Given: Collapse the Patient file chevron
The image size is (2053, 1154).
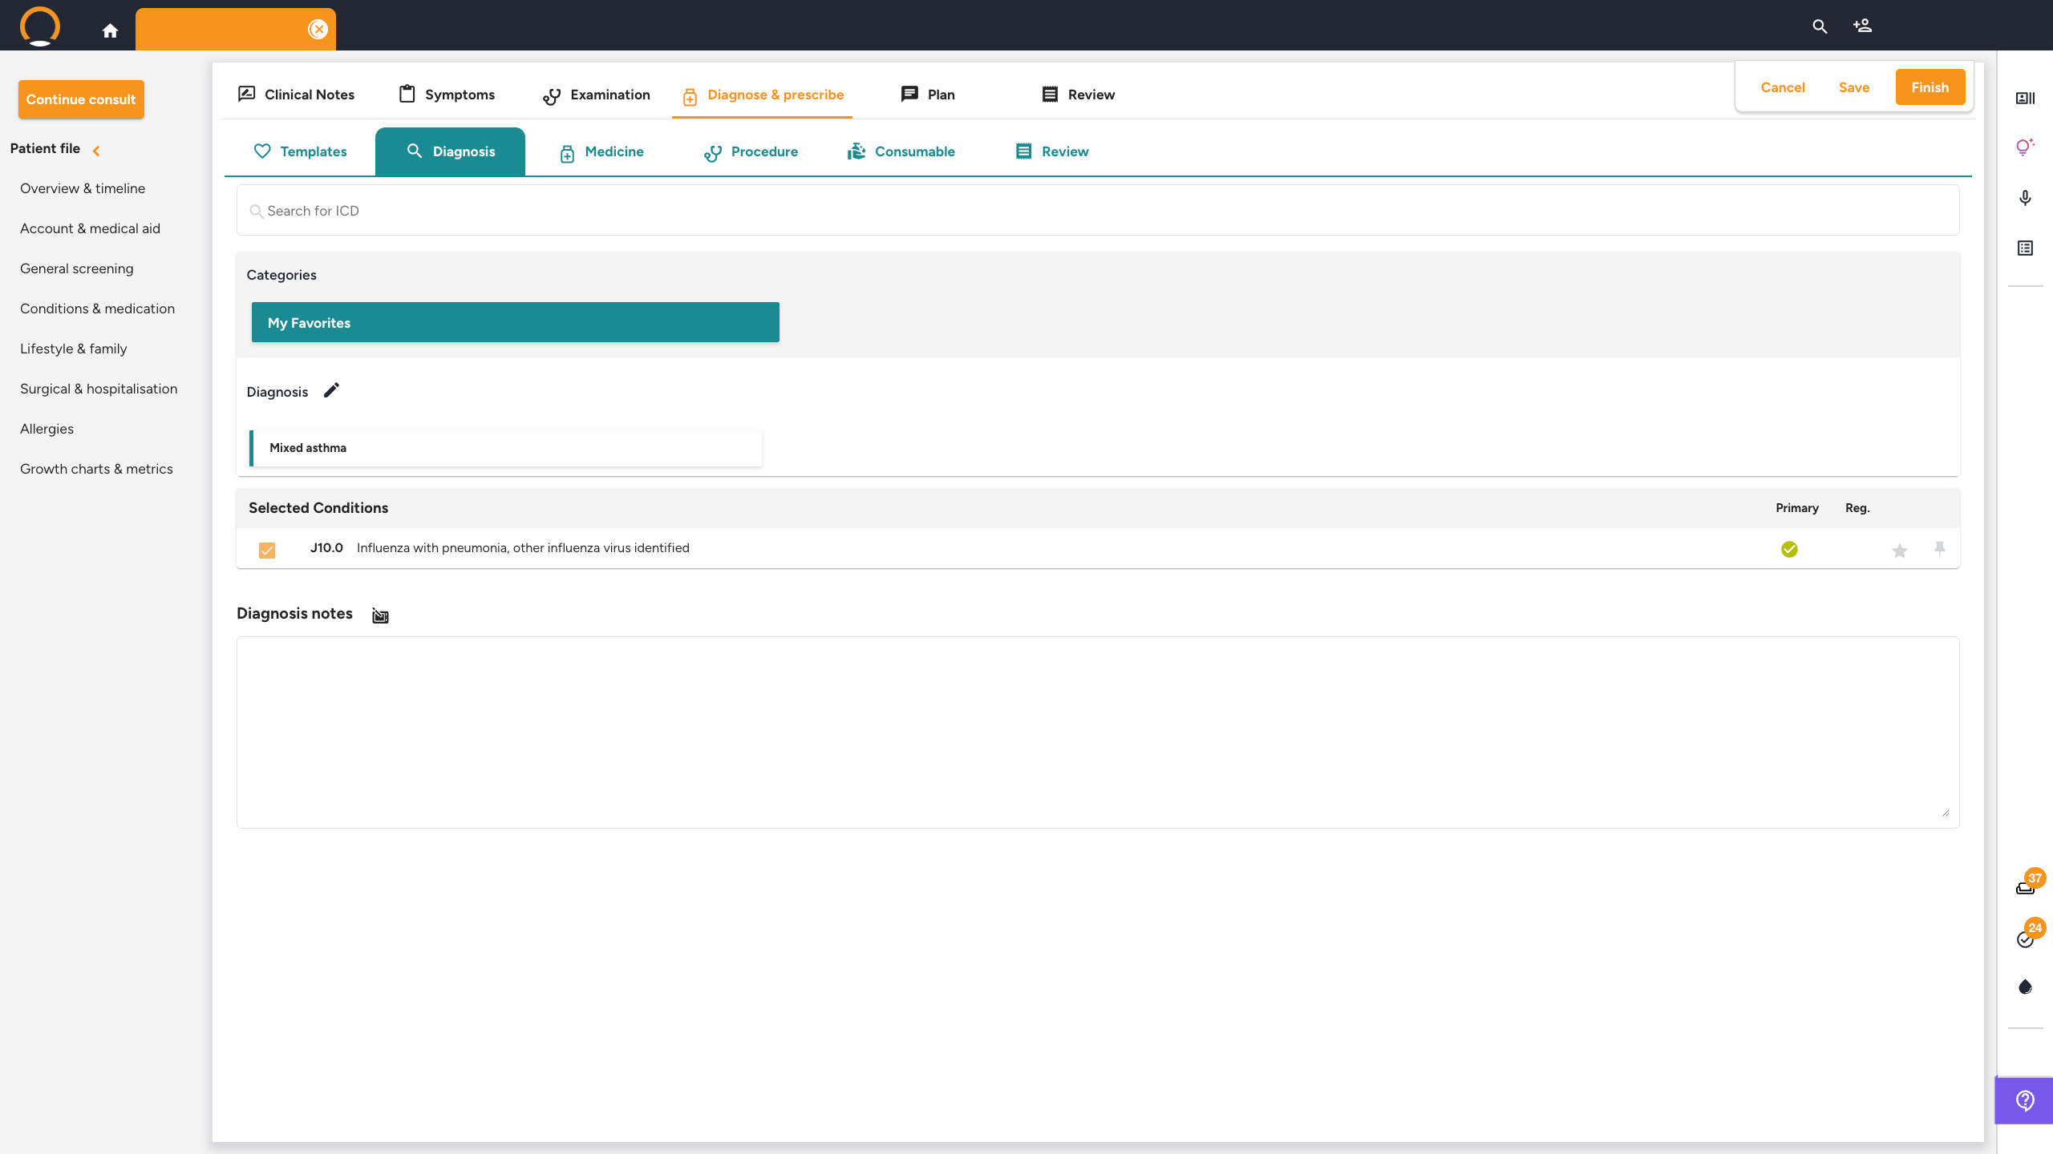Looking at the screenshot, I should [96, 151].
